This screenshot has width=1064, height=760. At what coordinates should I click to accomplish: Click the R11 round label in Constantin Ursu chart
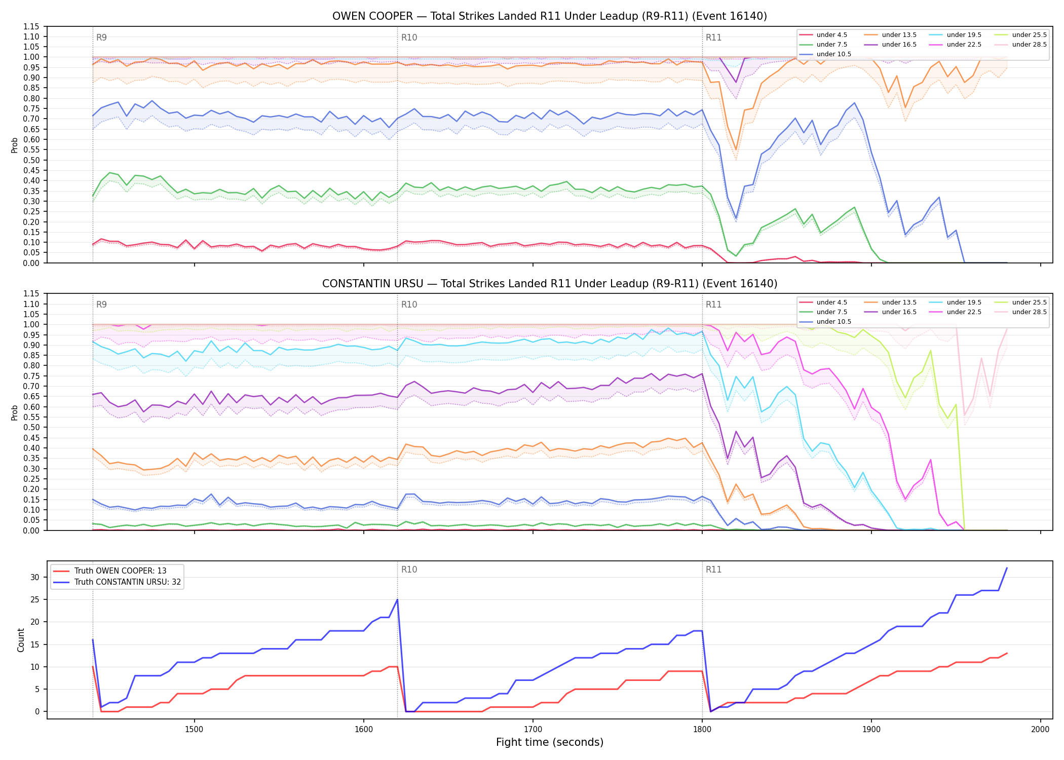point(713,305)
